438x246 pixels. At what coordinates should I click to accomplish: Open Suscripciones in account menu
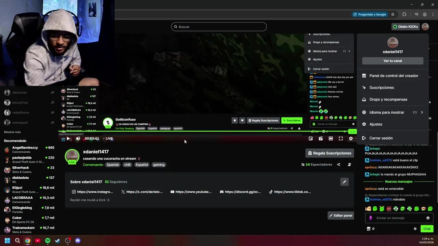coord(393,87)
